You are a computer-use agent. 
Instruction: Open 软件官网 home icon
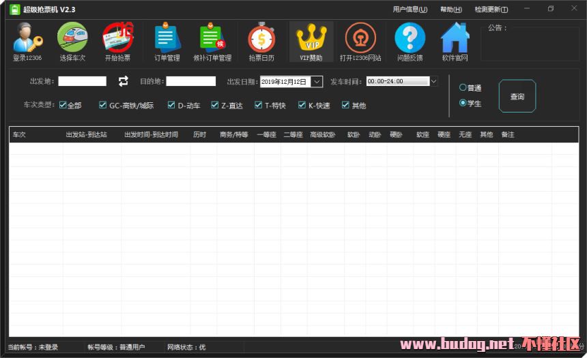[455, 42]
